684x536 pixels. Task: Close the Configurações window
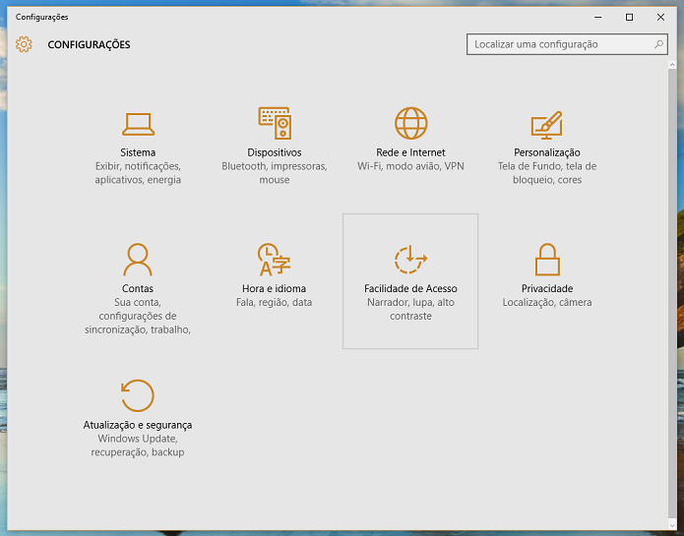click(x=660, y=17)
